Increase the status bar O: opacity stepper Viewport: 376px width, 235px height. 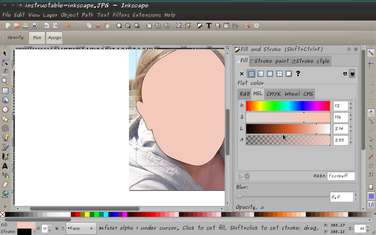click(50, 226)
